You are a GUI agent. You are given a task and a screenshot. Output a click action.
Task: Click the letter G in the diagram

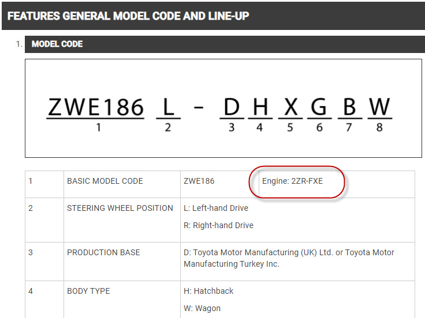[319, 107]
